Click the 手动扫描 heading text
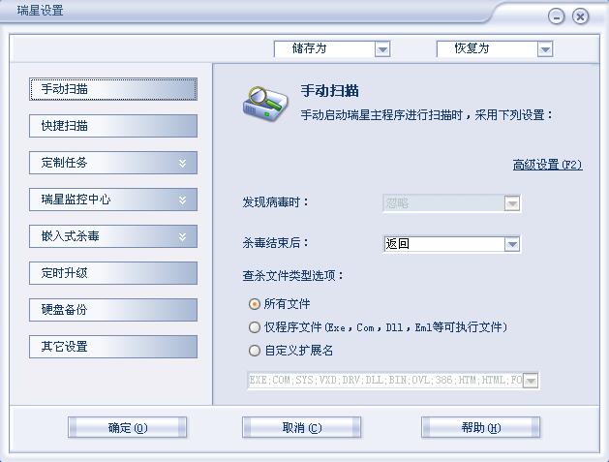609x462 pixels. [x=329, y=91]
